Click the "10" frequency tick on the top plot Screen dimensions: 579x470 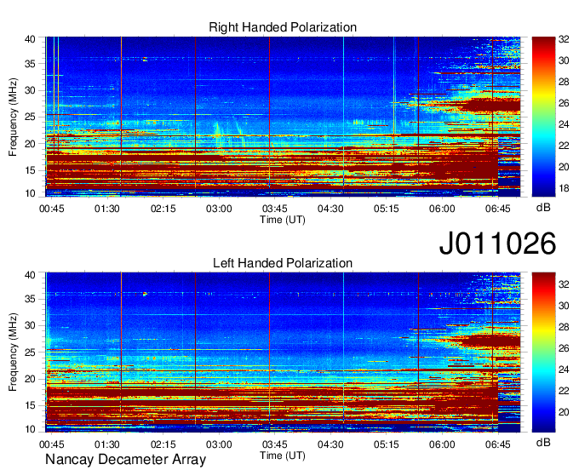30,193
